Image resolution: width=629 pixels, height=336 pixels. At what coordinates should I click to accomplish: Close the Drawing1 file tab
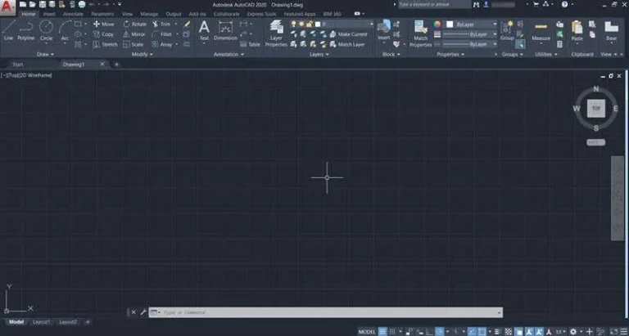(x=102, y=64)
